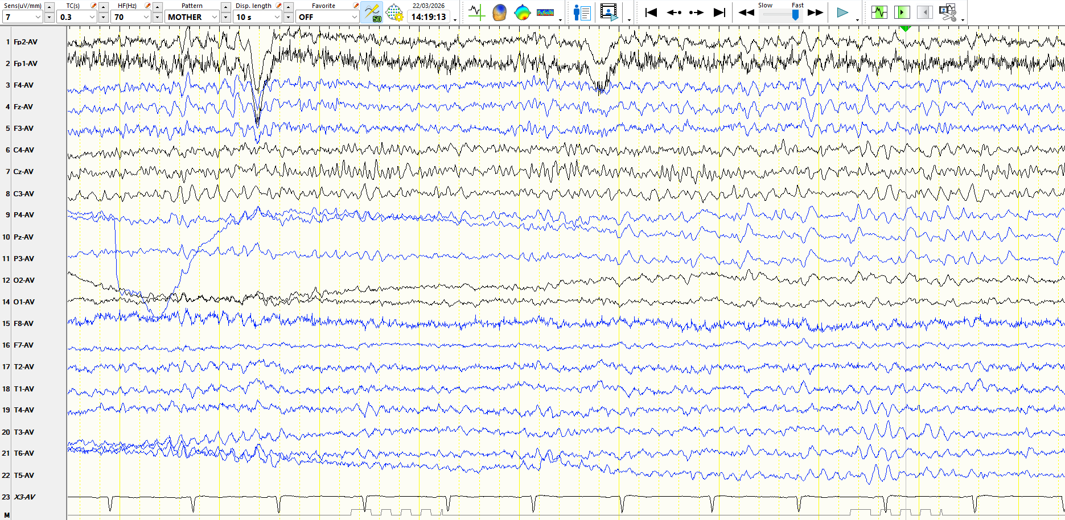Edit the Disp. length setting pencil icon
The width and height of the screenshot is (1065, 520).
pyautogui.click(x=279, y=6)
